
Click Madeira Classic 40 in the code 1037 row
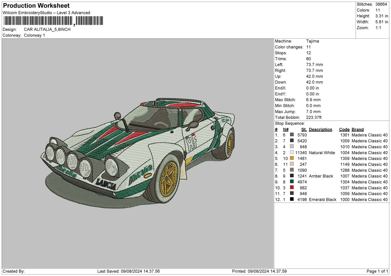coord(370,188)
